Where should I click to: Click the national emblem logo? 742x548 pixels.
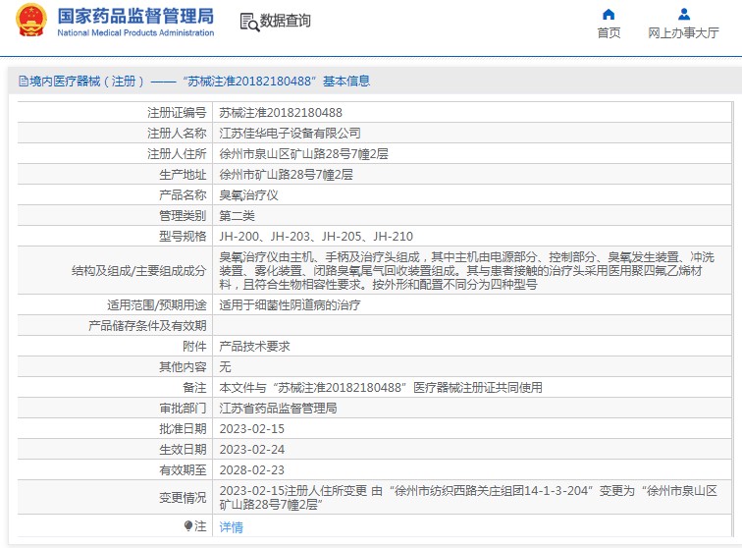tap(31, 20)
